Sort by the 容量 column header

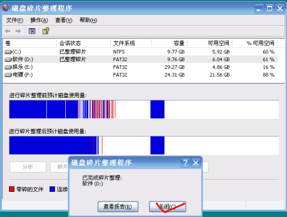pyautogui.click(x=170, y=43)
